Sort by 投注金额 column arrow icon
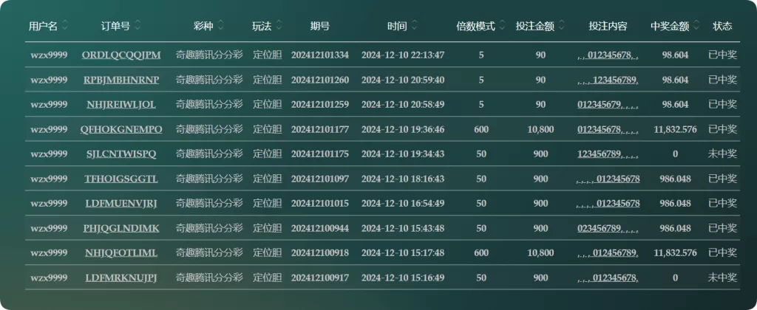Image resolution: width=757 pixels, height=310 pixels. coord(561,26)
